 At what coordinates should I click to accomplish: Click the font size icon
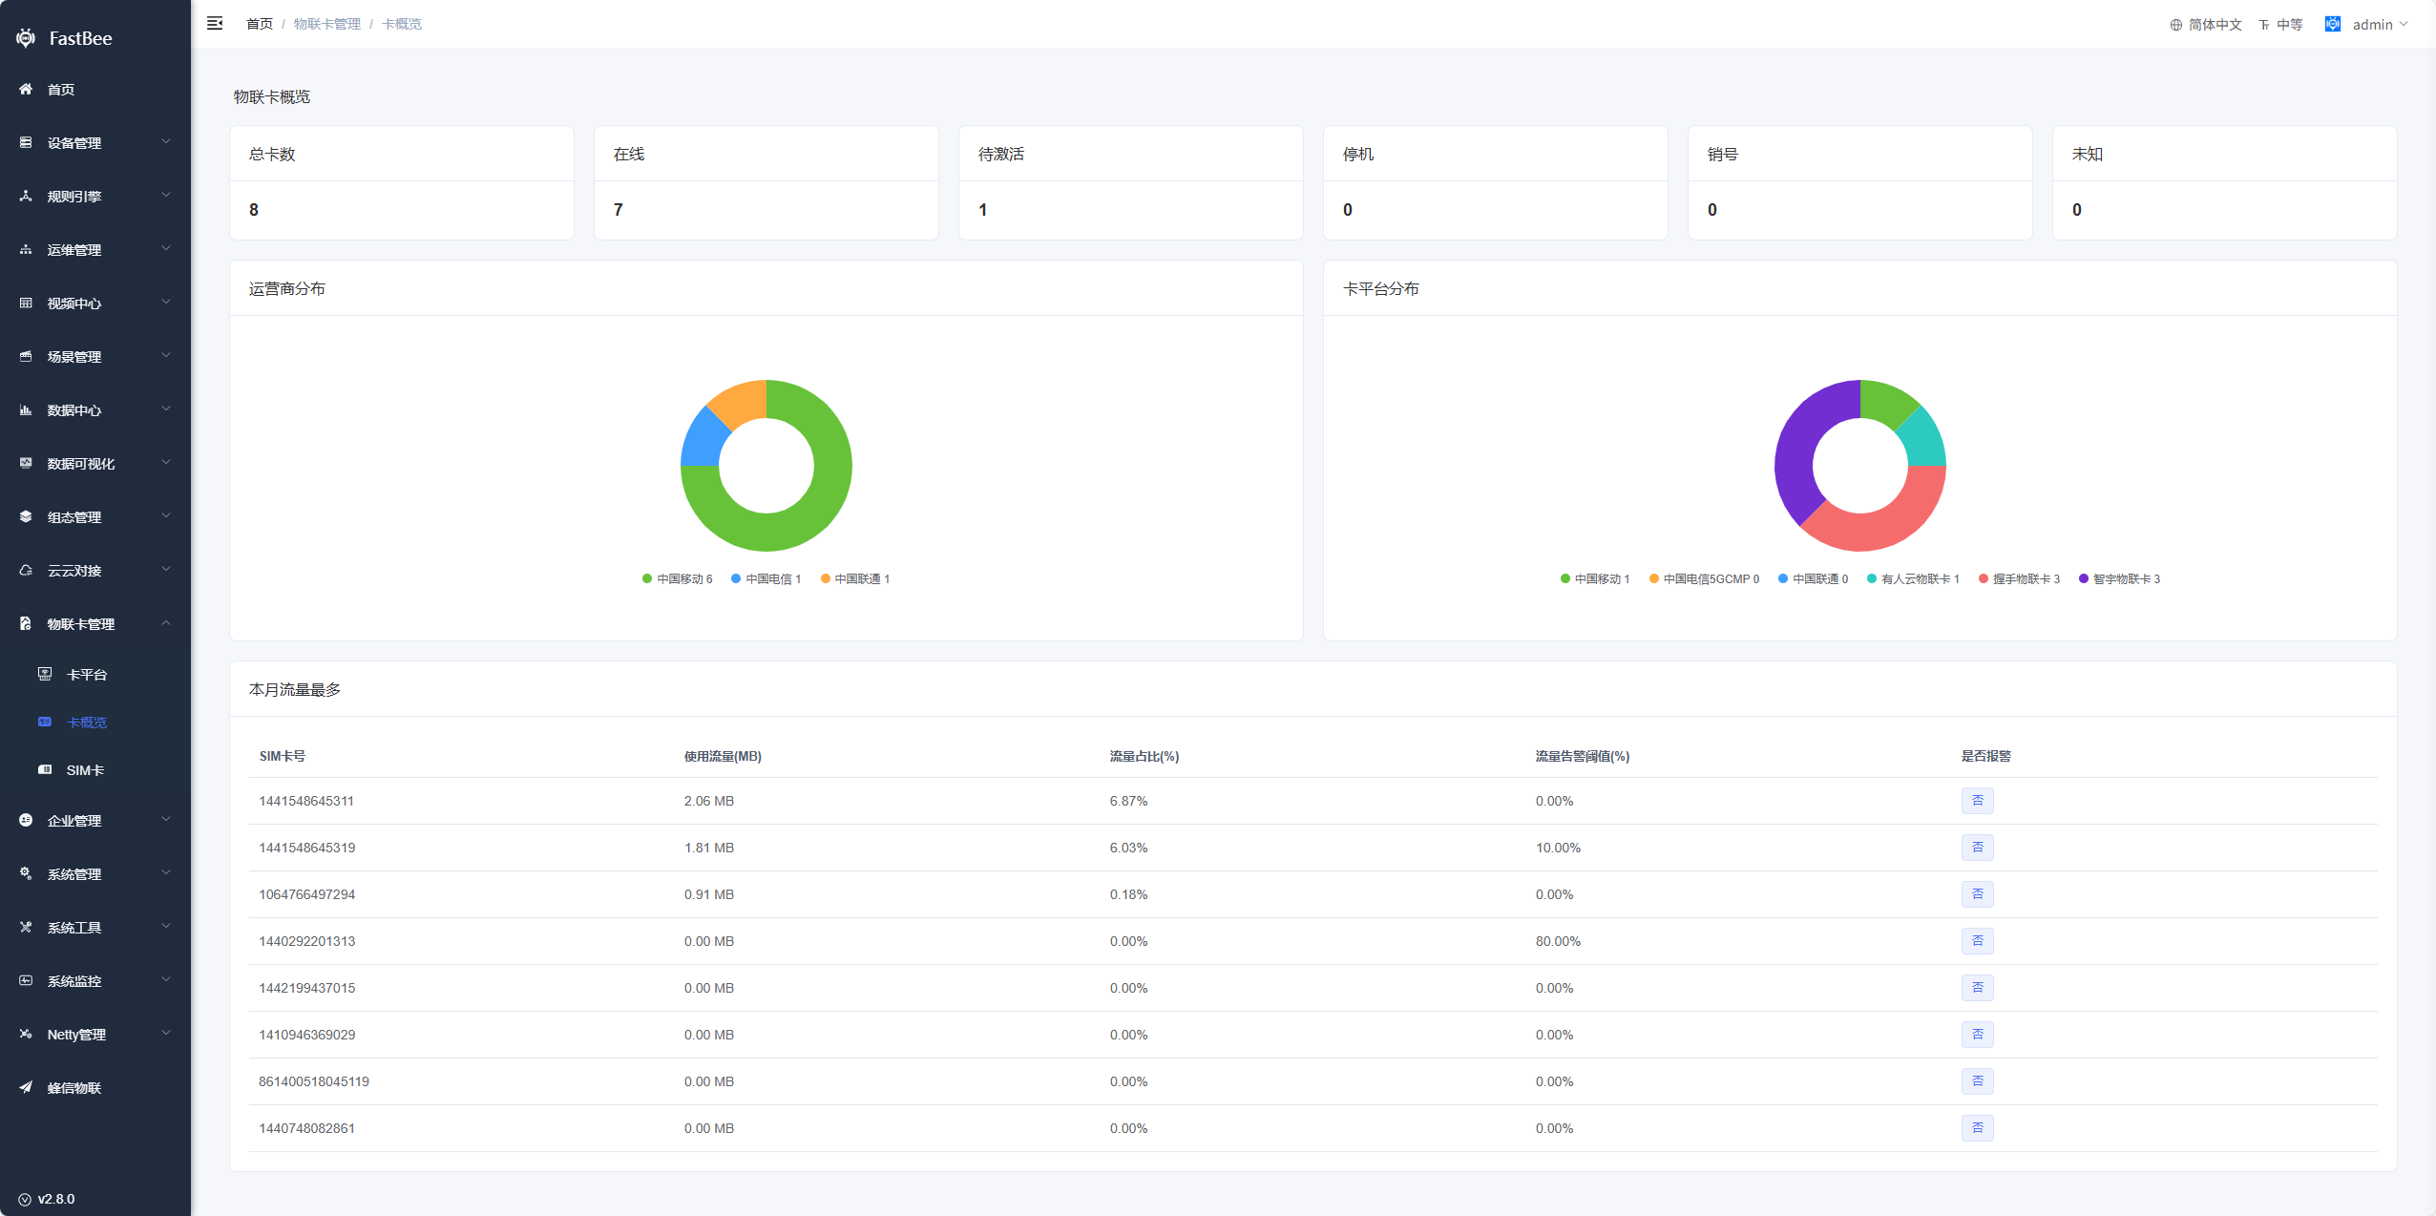coord(2263,25)
